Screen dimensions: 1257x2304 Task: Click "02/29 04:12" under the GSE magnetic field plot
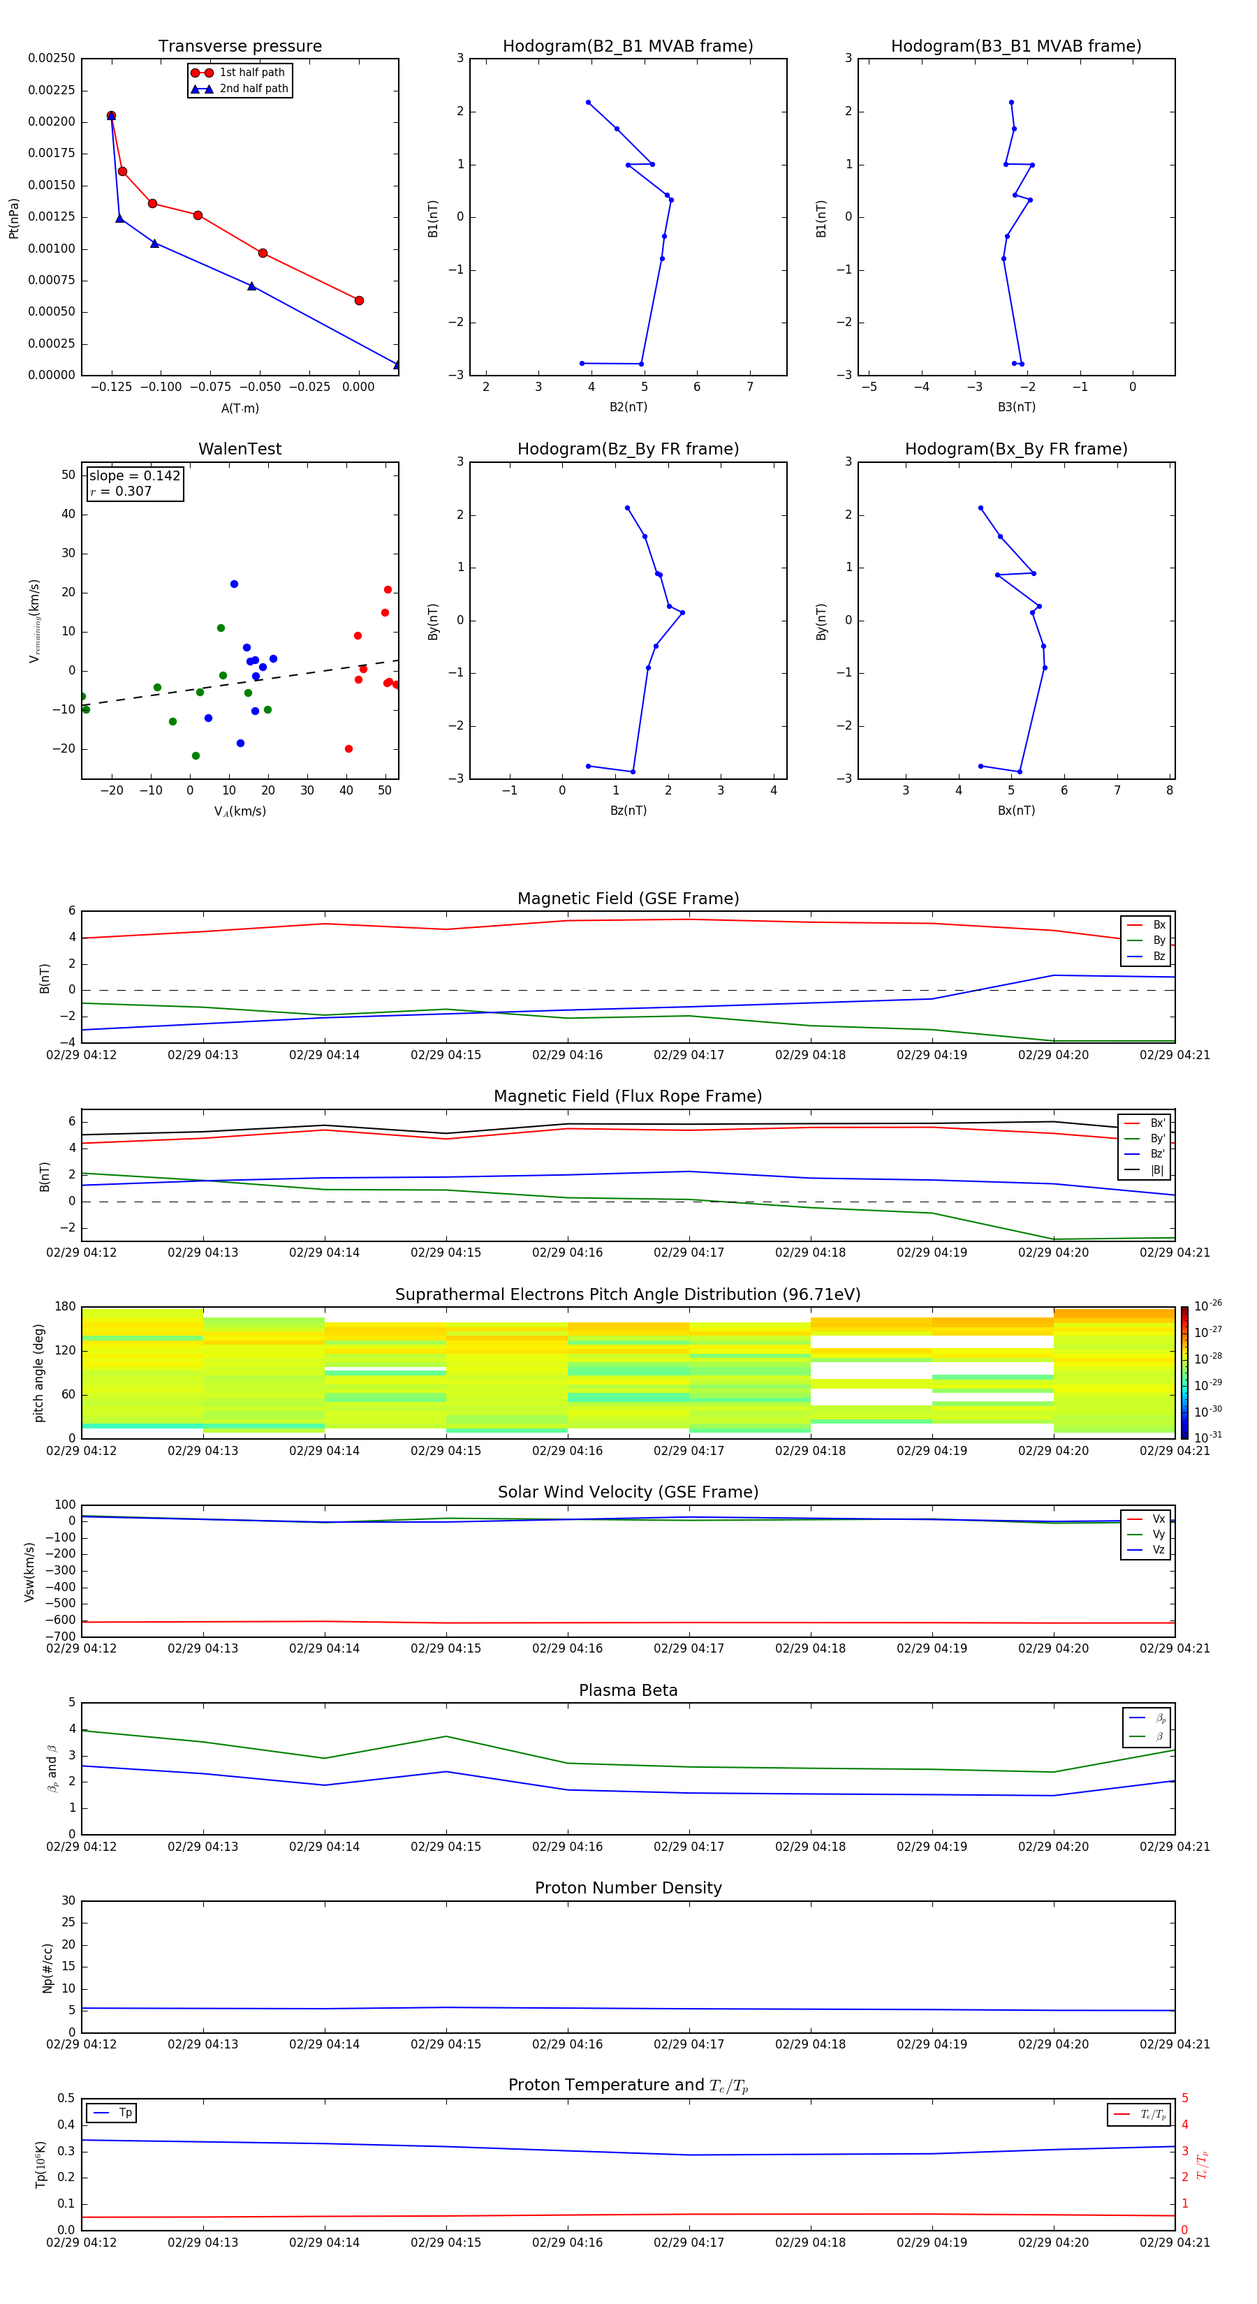coord(82,1056)
